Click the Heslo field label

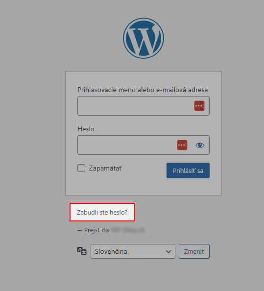[86, 129]
